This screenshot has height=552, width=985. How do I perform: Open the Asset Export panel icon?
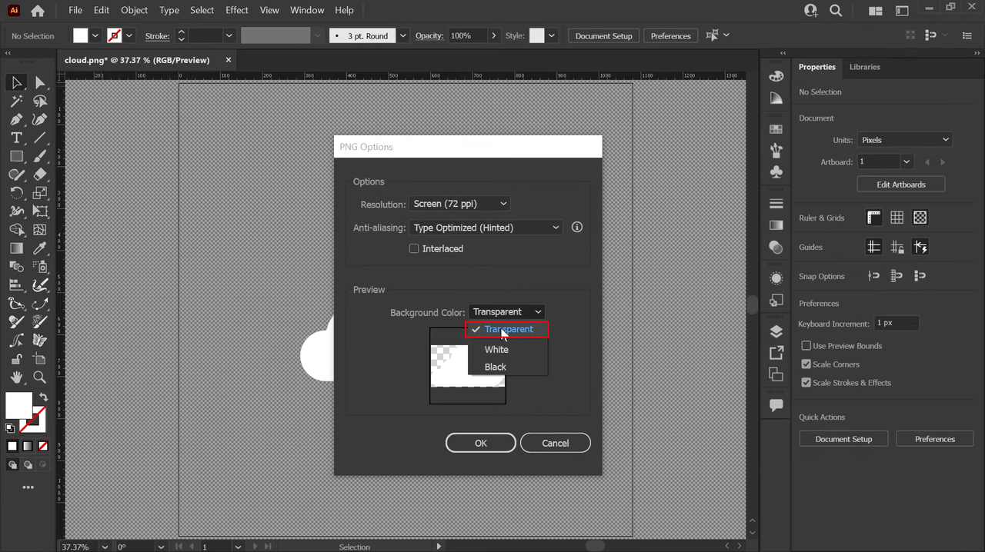(x=776, y=353)
